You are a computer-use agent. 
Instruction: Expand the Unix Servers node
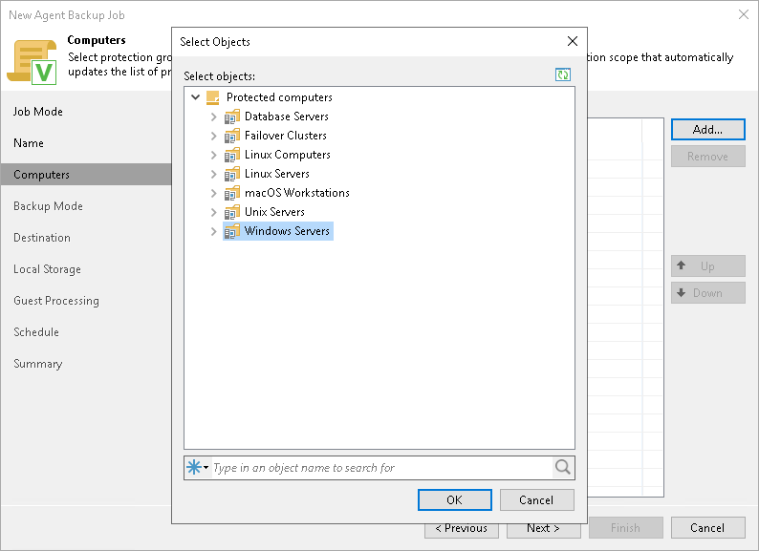tap(213, 212)
